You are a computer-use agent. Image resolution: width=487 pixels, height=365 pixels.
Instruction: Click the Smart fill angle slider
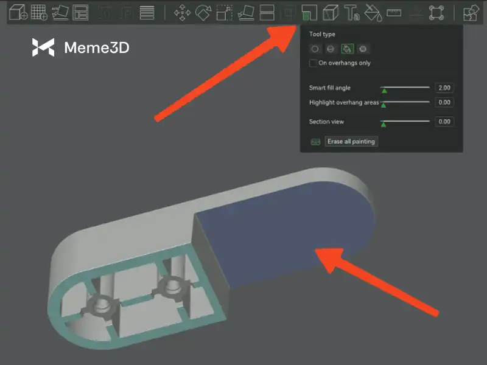(405, 88)
